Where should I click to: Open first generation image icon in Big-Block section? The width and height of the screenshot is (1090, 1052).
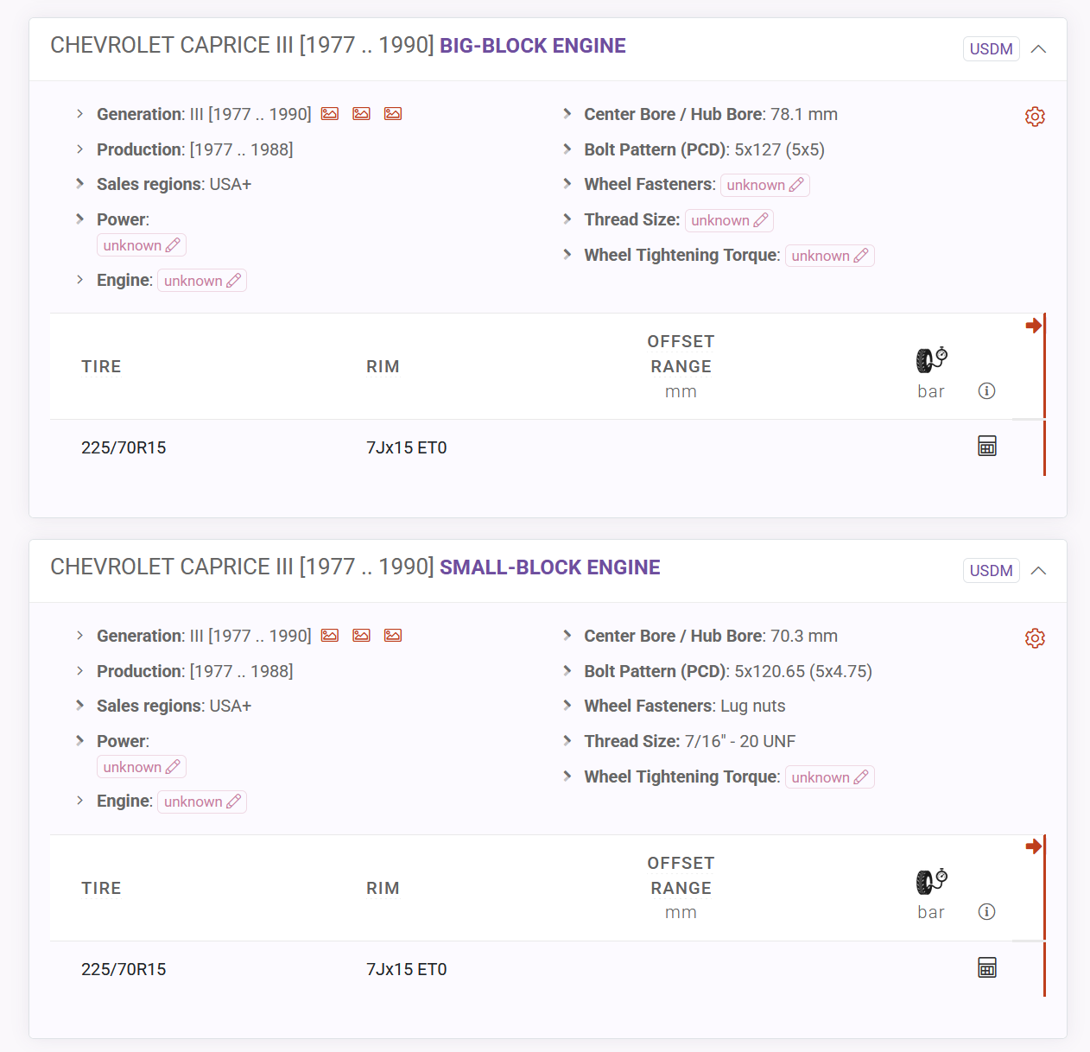(330, 114)
